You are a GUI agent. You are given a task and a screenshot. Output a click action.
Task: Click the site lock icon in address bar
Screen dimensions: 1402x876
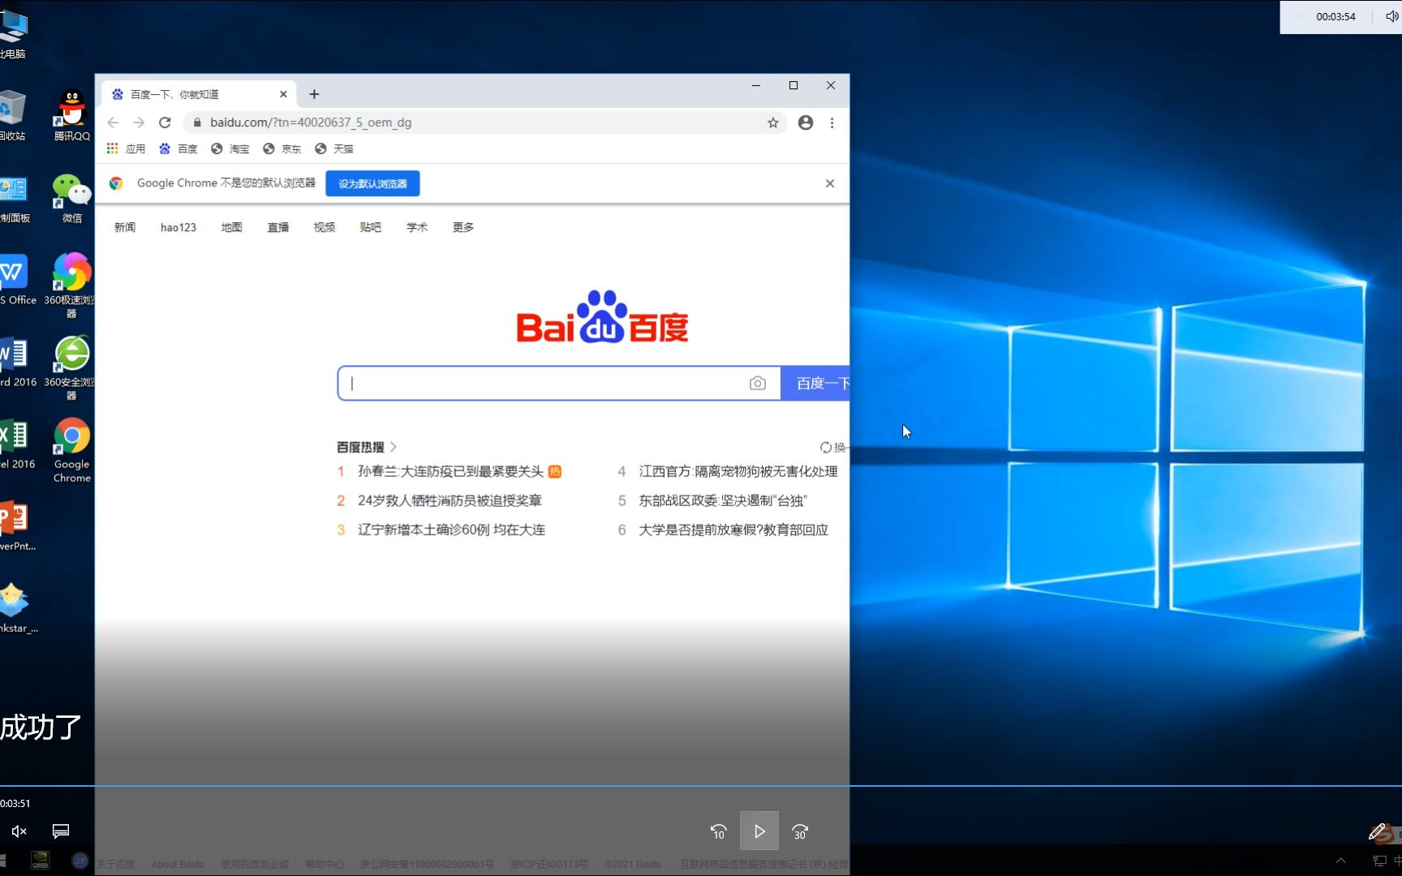click(x=197, y=122)
